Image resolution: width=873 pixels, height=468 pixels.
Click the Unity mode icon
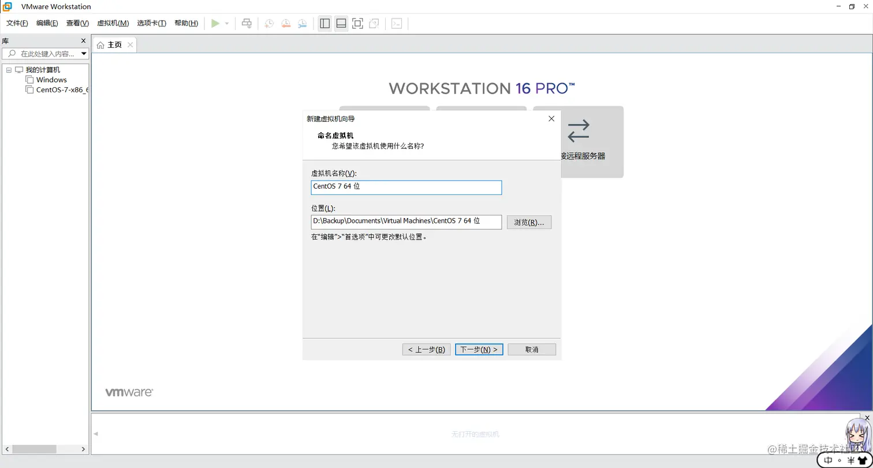374,24
